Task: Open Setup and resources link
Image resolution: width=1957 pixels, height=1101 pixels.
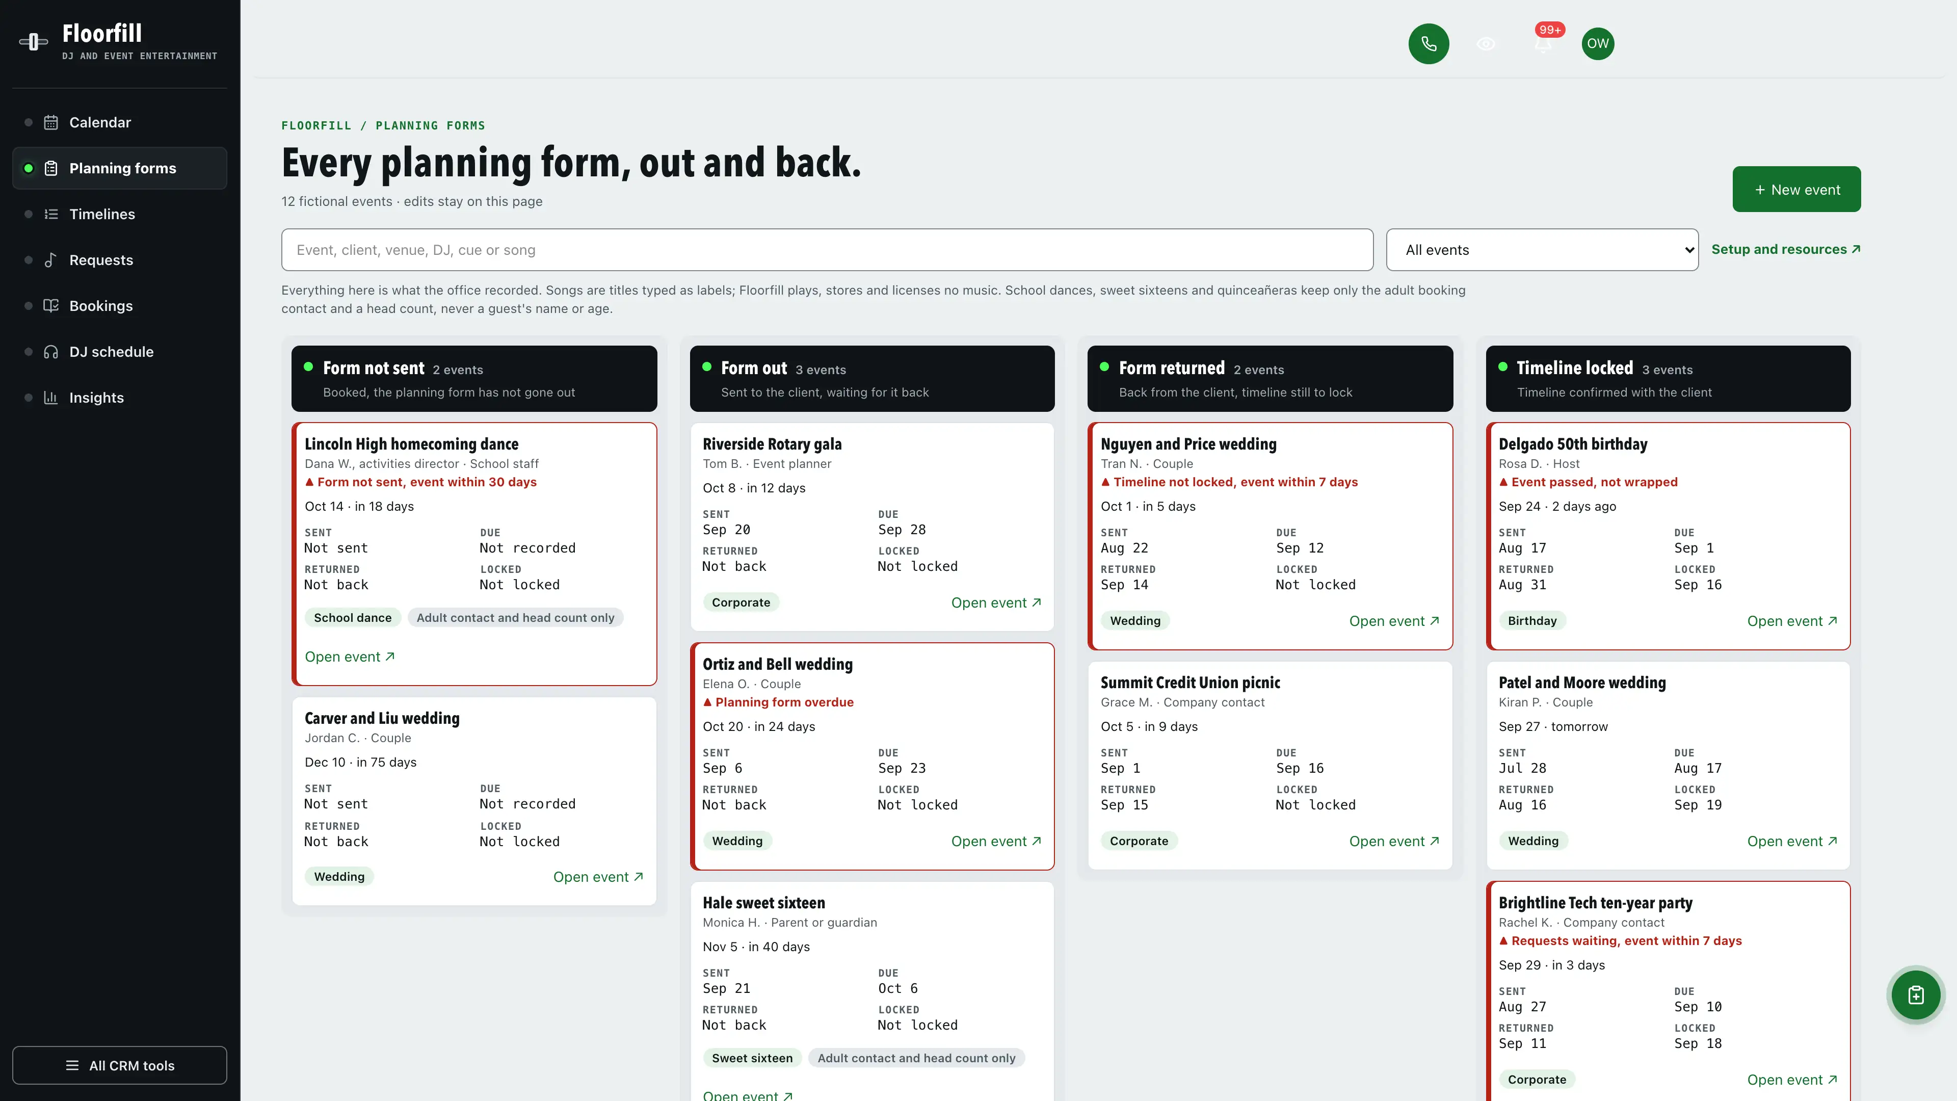Action: 1785,249
